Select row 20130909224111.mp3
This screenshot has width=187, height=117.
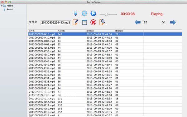pyautogui.click(x=105, y=105)
